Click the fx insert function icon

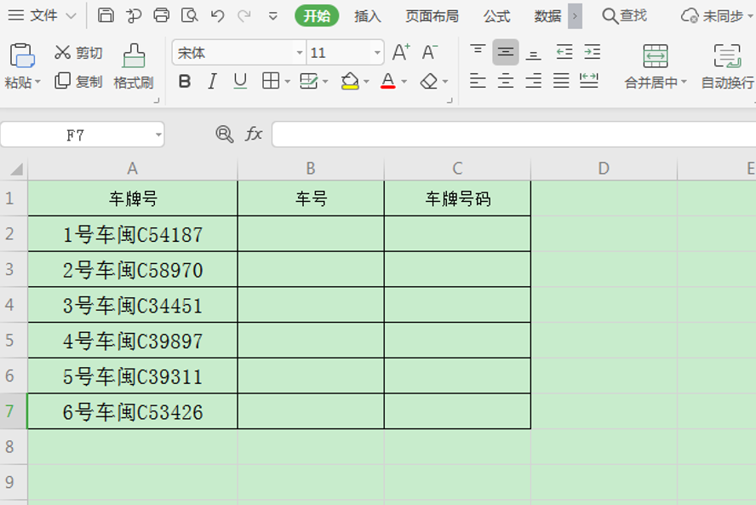[254, 134]
